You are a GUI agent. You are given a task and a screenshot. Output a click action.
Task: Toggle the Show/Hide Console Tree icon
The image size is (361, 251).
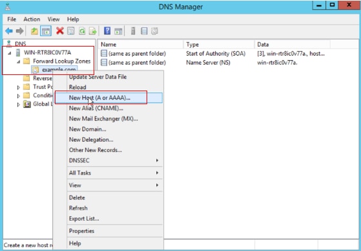(46, 31)
